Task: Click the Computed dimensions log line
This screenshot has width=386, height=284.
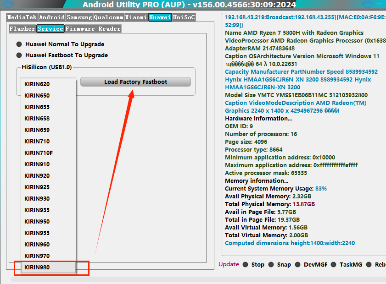Action: 290,243
